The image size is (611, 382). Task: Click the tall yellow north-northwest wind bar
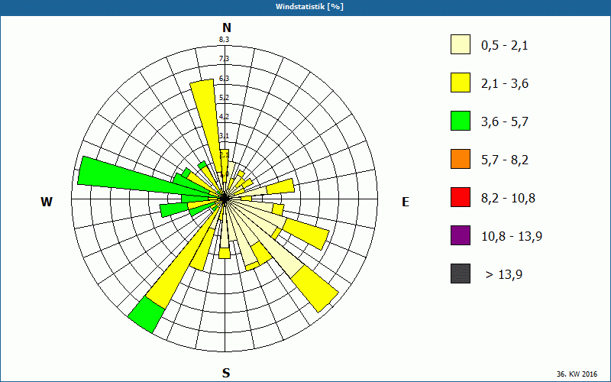tap(205, 121)
